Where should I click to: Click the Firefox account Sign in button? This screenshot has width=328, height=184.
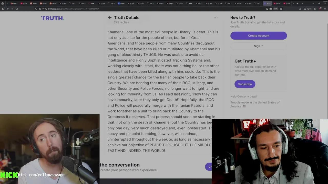click(307, 9)
